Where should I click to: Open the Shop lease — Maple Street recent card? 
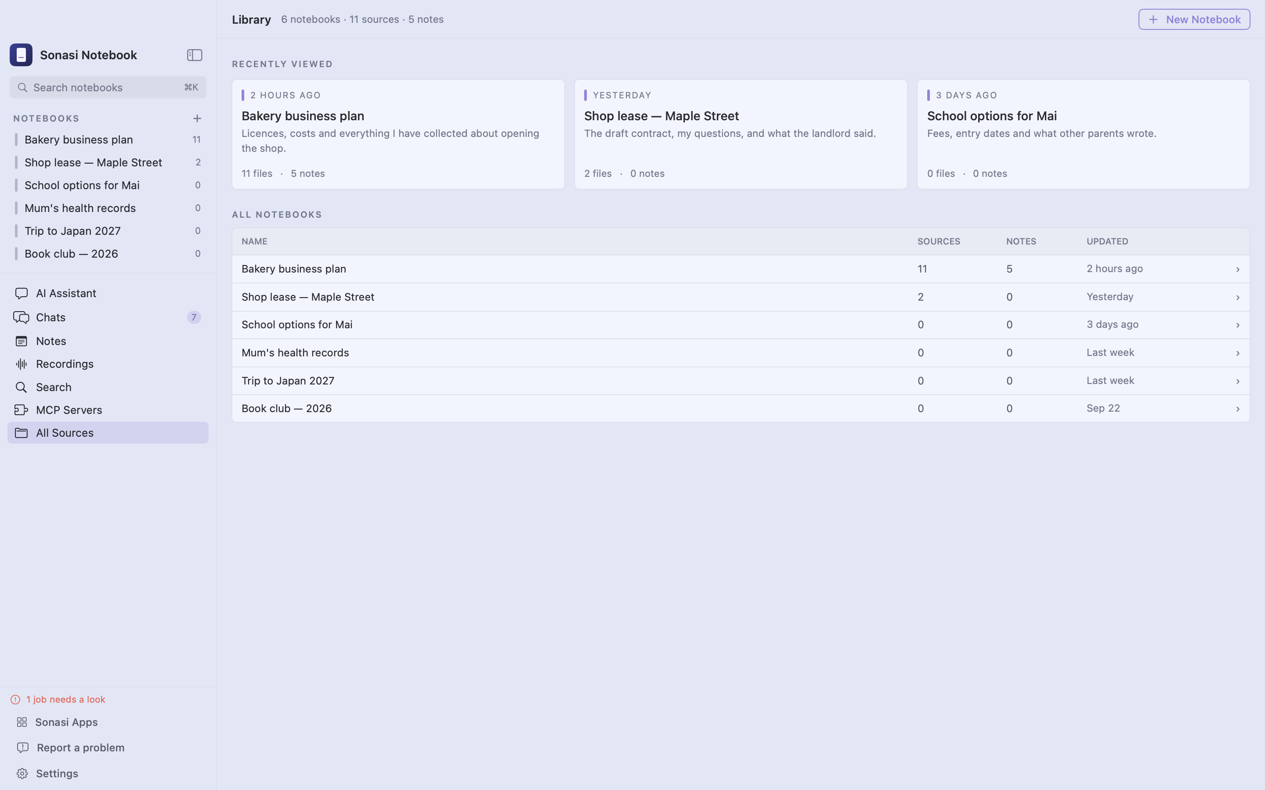pyautogui.click(x=741, y=134)
